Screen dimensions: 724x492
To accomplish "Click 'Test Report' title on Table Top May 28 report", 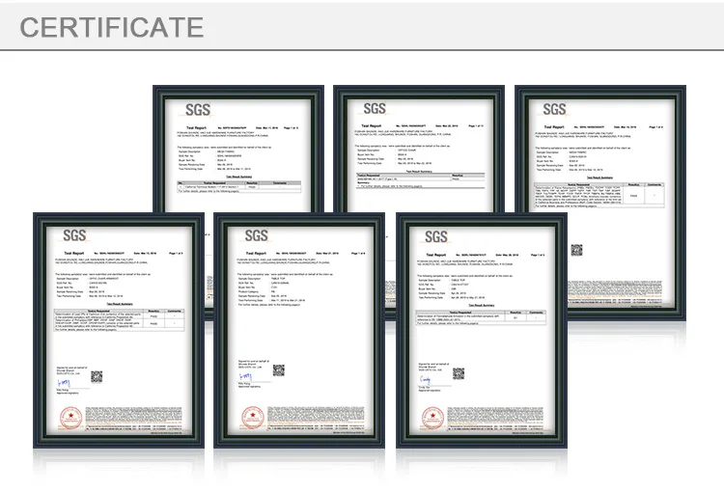I will [436, 255].
